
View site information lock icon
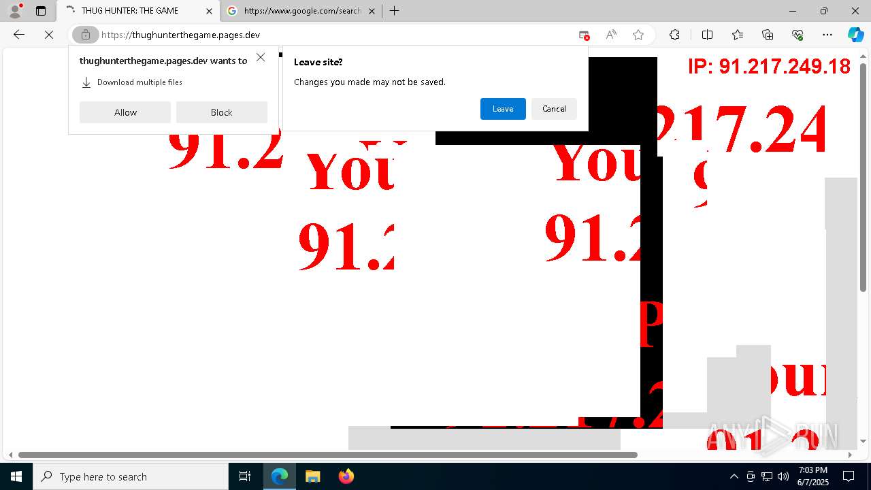coord(86,35)
